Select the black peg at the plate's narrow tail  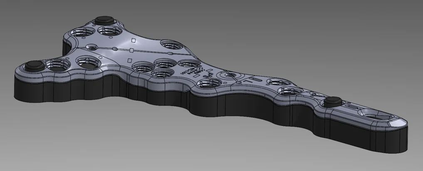pos(333,101)
